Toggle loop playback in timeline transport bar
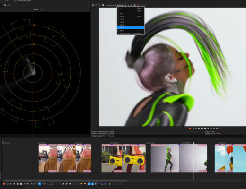 (x=7, y=184)
